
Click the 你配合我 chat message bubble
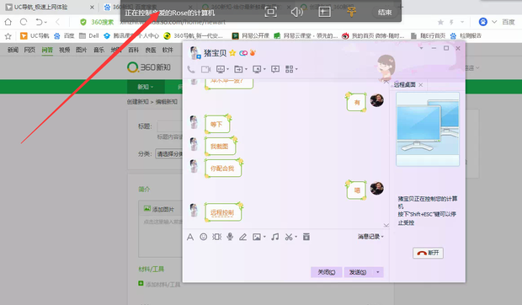click(x=222, y=169)
